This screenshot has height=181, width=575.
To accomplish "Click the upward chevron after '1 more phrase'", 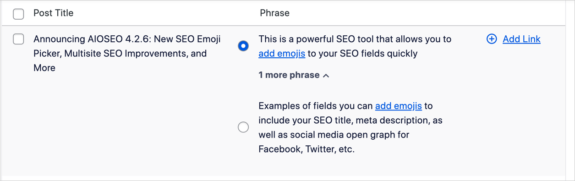I will point(326,76).
